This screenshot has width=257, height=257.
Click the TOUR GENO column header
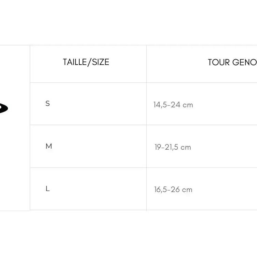click(x=232, y=63)
